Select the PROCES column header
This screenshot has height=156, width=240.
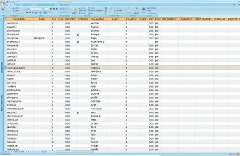(x=70, y=19)
